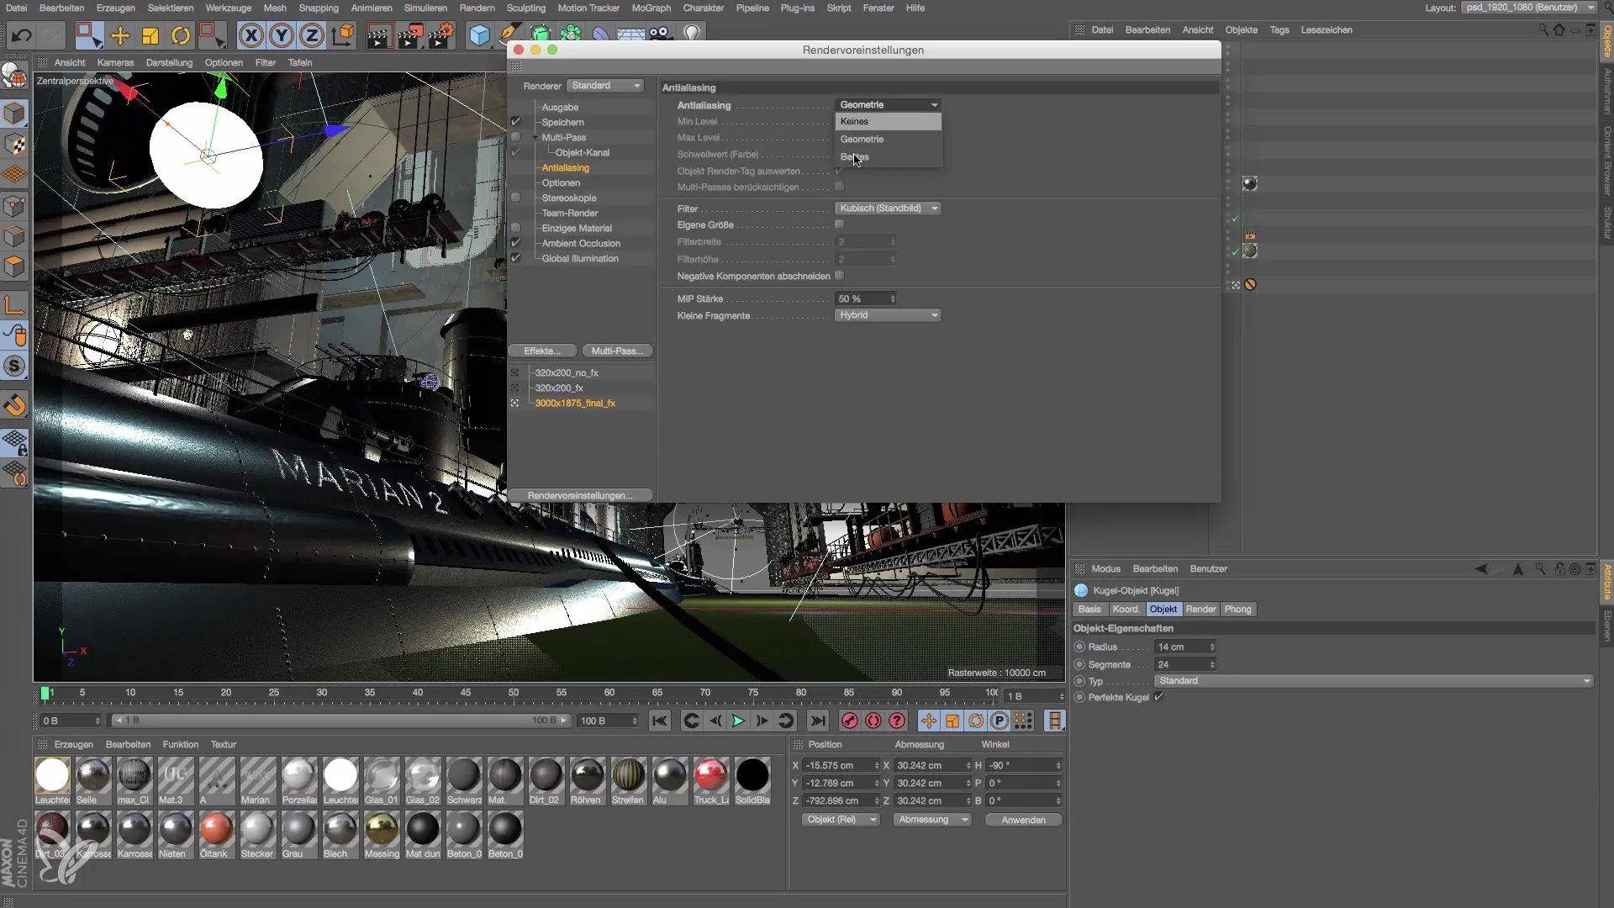Toggle parameter key P icon
Viewport: 1614px width, 908px height.
point(999,721)
